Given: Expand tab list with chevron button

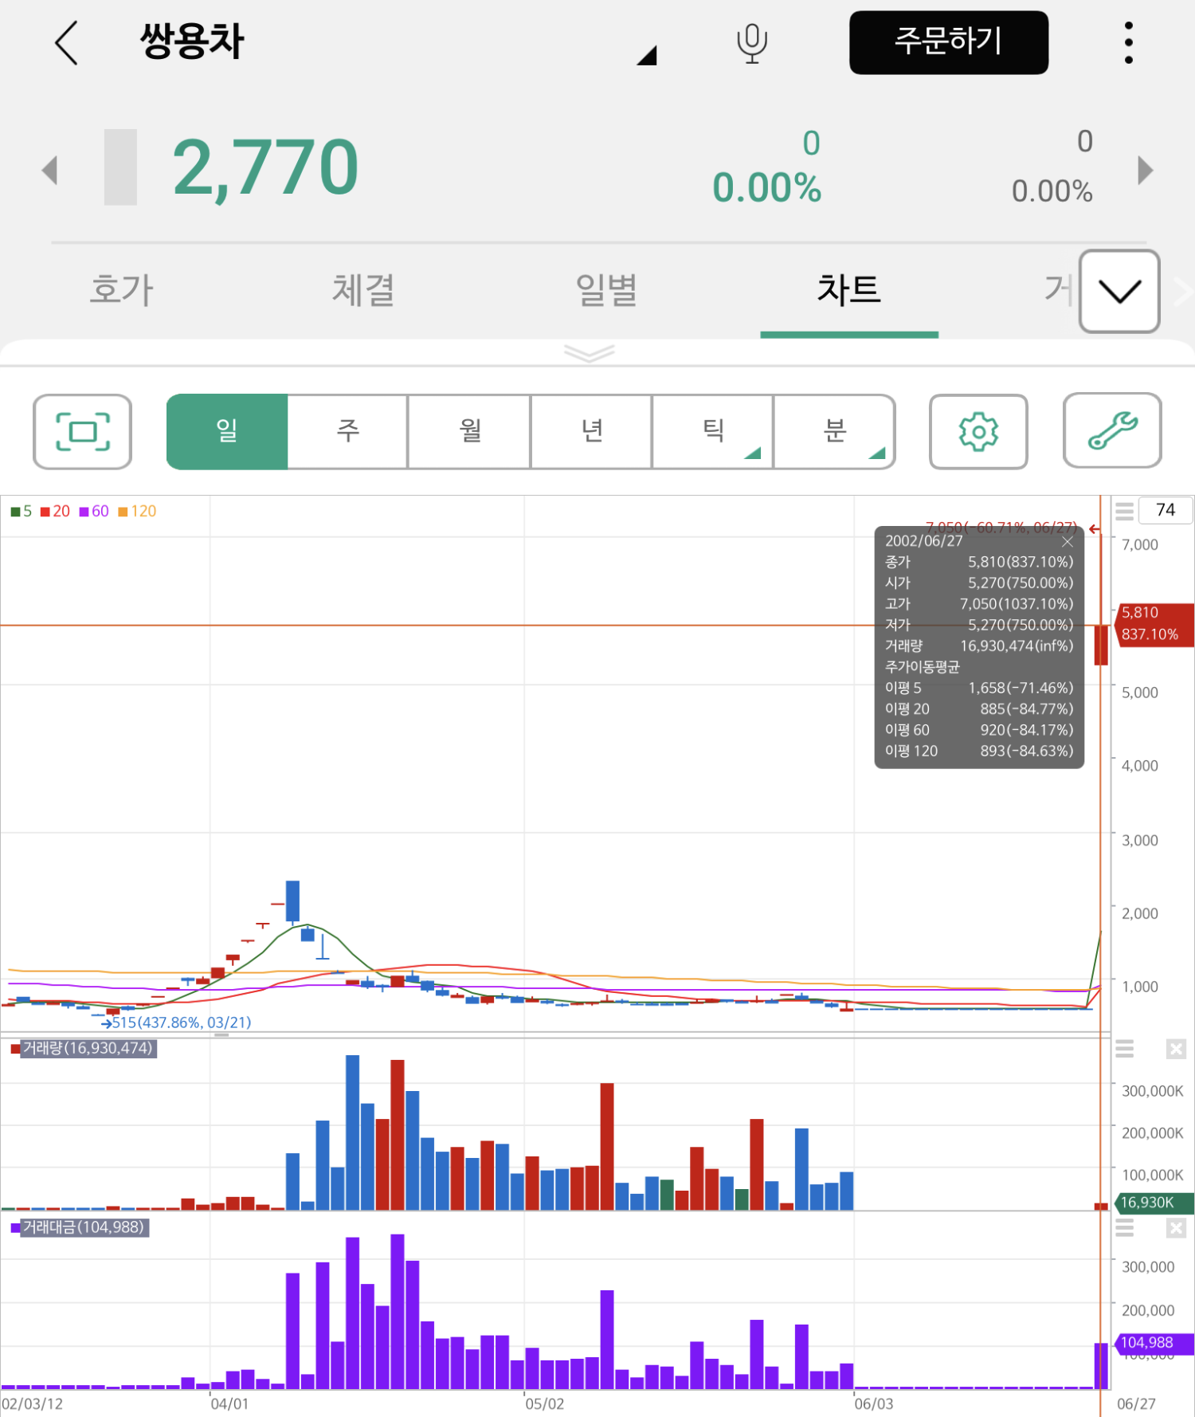Looking at the screenshot, I should tap(1119, 291).
